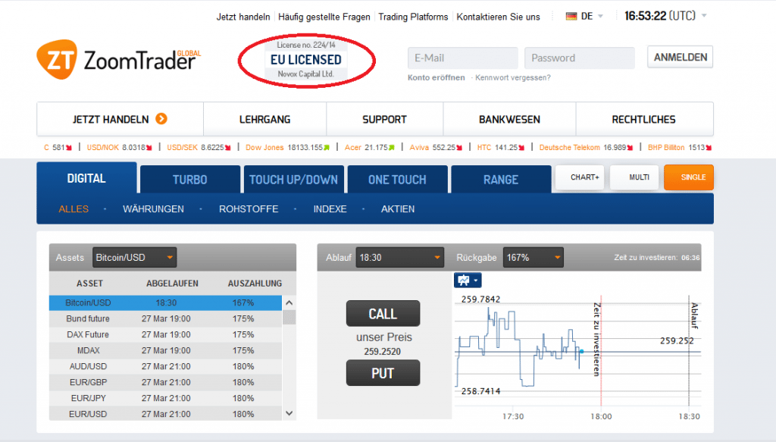
Task: Select the EUR/USD asset row
Action: pyautogui.click(x=165, y=414)
